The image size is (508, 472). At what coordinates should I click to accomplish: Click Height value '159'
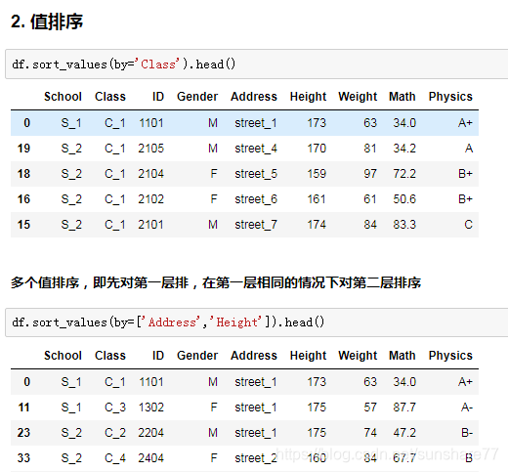[x=317, y=174]
